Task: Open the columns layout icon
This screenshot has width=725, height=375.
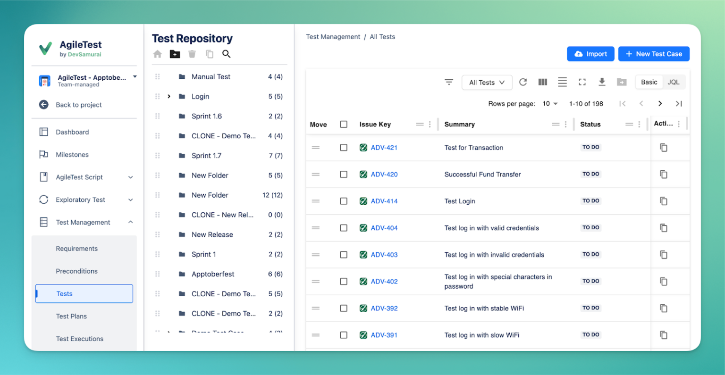Action: [543, 82]
